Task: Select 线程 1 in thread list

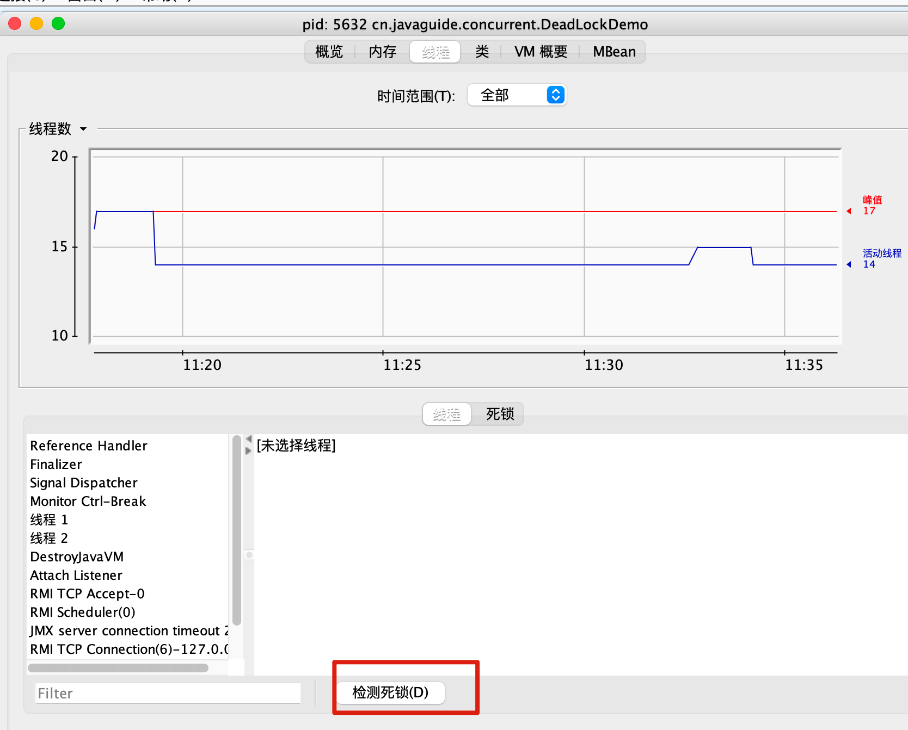Action: pos(49,519)
